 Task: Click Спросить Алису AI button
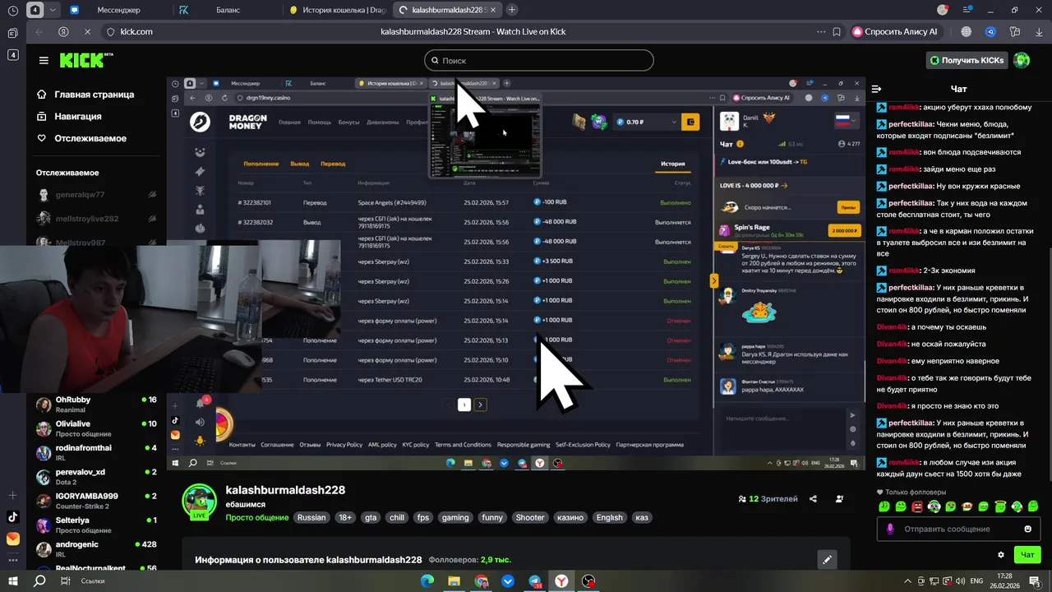tap(895, 31)
